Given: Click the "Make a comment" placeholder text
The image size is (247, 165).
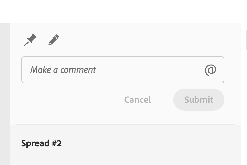Looking at the screenshot, I should 63,70.
